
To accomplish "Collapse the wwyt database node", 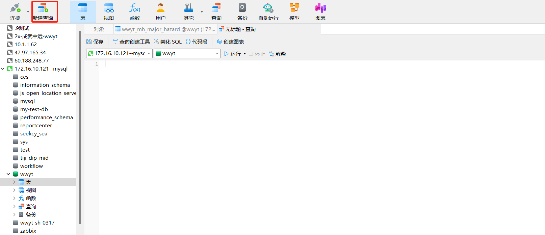I will [x=8, y=174].
